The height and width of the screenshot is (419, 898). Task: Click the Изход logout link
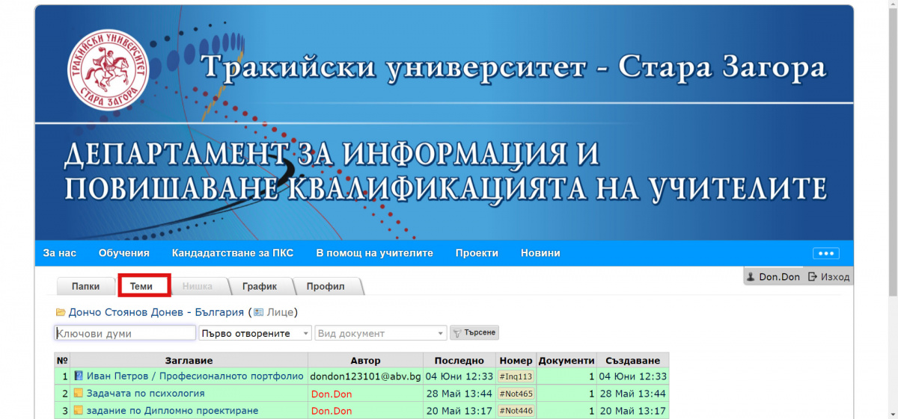835,276
